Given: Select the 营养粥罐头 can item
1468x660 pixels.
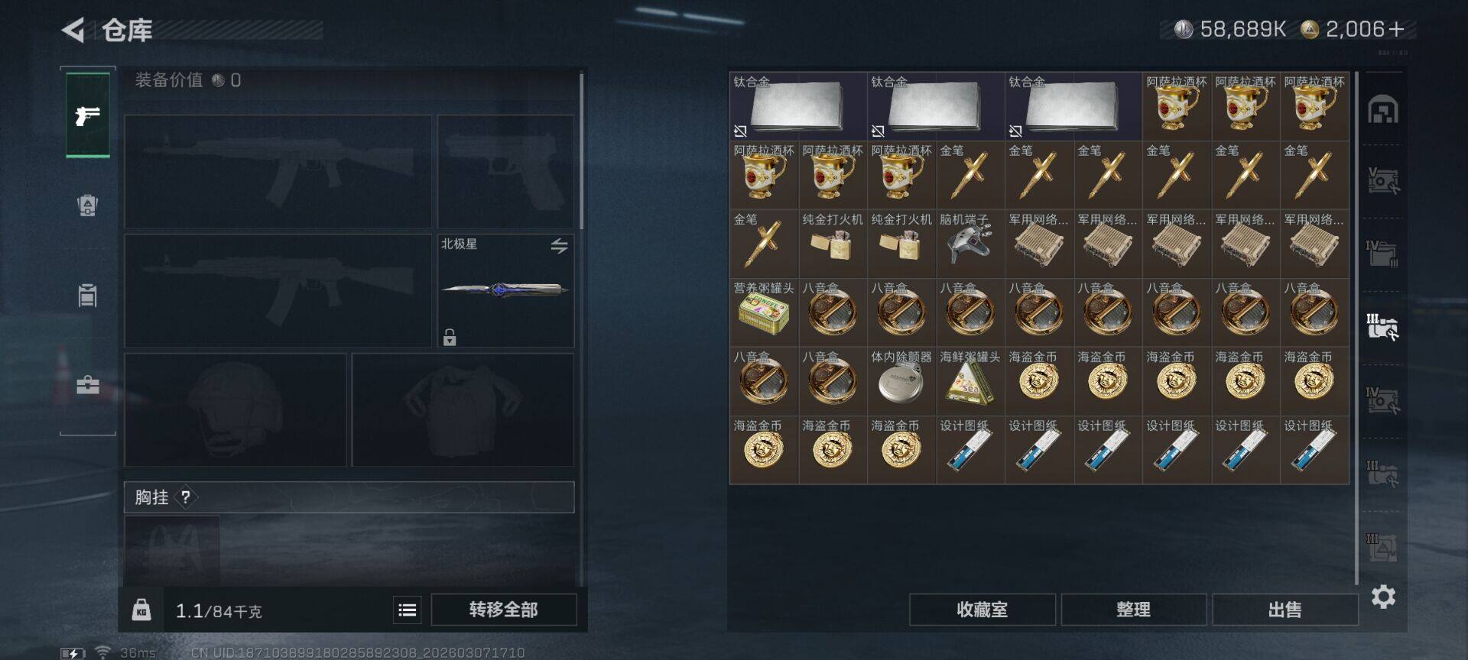Looking at the screenshot, I should (764, 312).
